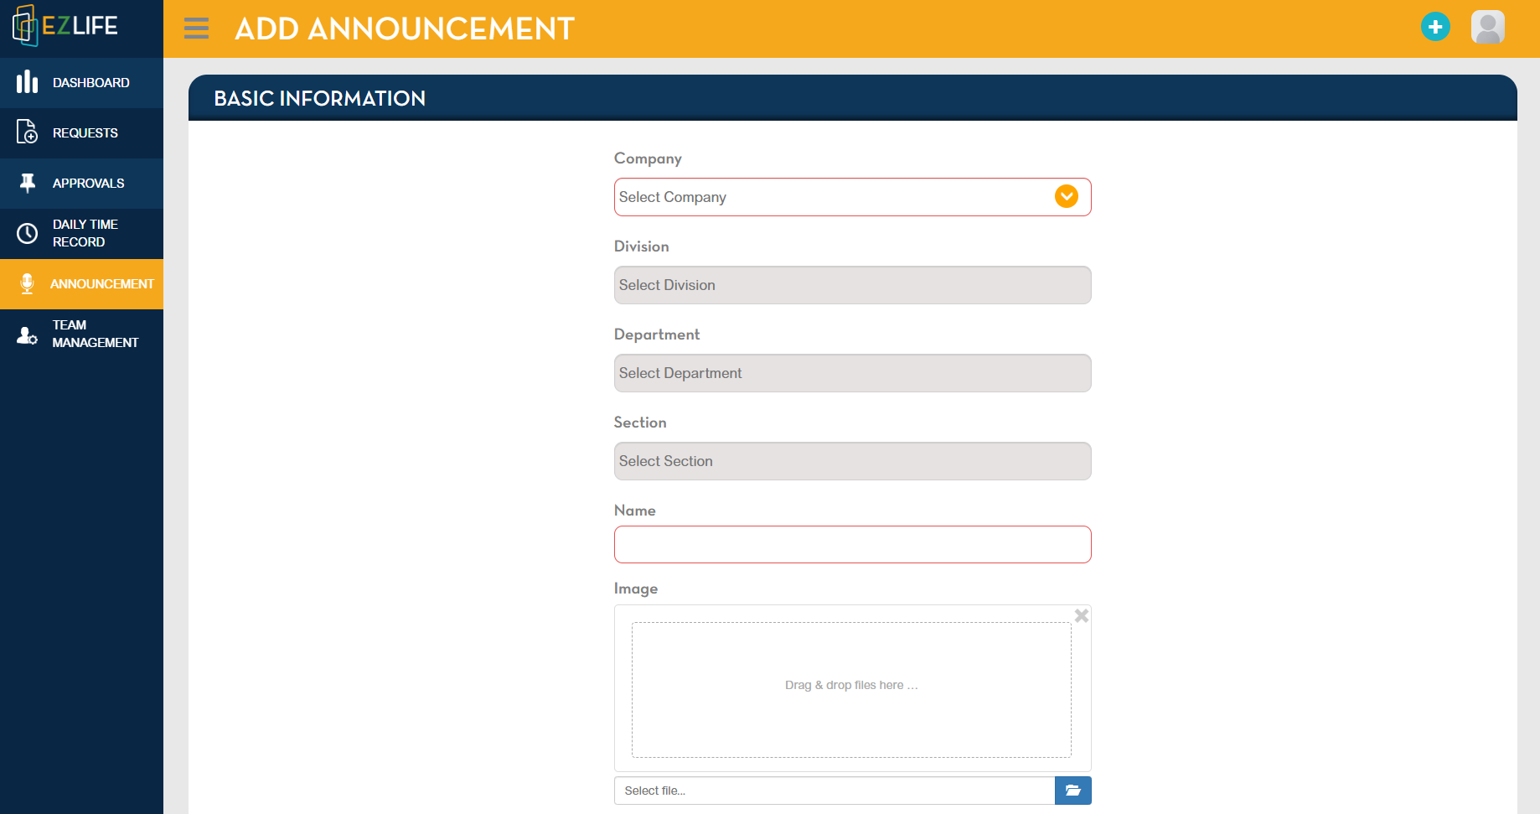Open the Select Department dropdown
Screen dimensions: 1540x814
pyautogui.click(x=852, y=373)
